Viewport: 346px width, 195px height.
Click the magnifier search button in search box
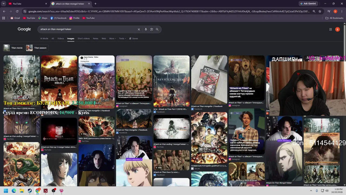point(157,29)
